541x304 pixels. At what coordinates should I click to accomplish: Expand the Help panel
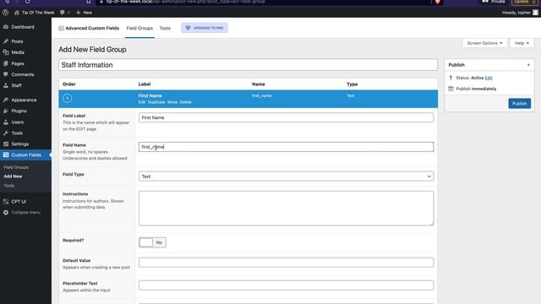(522, 43)
